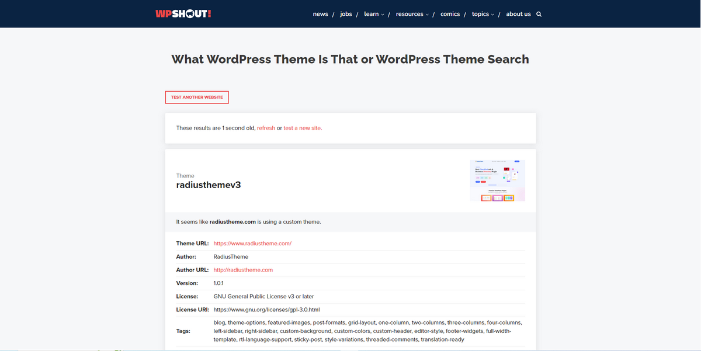Select the version value 1.0.1
701x351 pixels.
coord(219,283)
